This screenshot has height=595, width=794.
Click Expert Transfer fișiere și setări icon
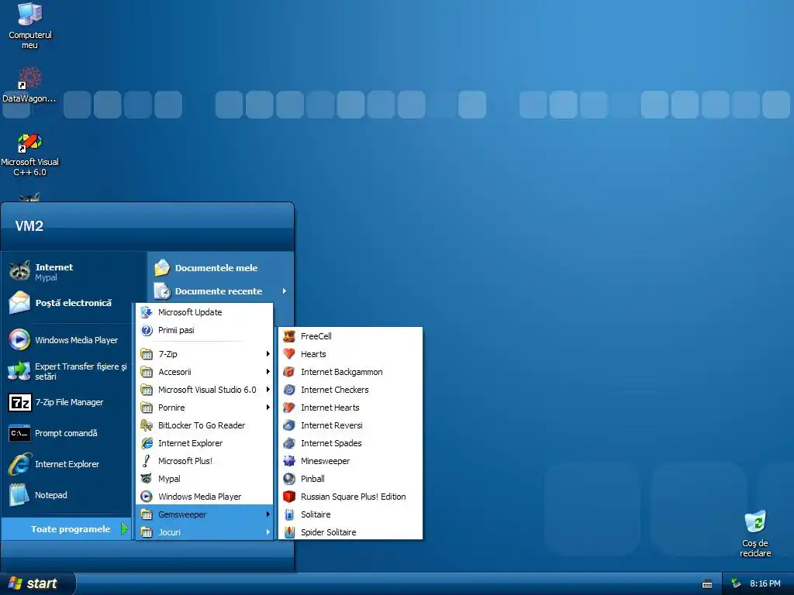point(19,371)
